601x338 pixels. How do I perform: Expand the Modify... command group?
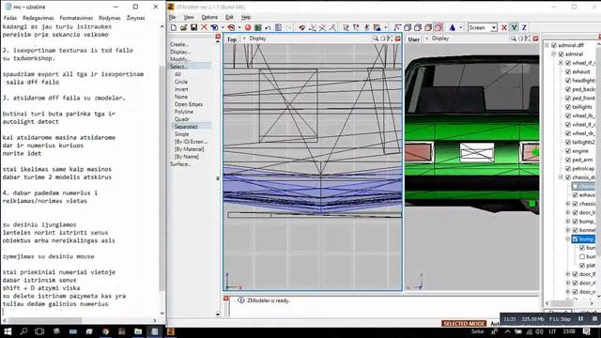pos(179,59)
